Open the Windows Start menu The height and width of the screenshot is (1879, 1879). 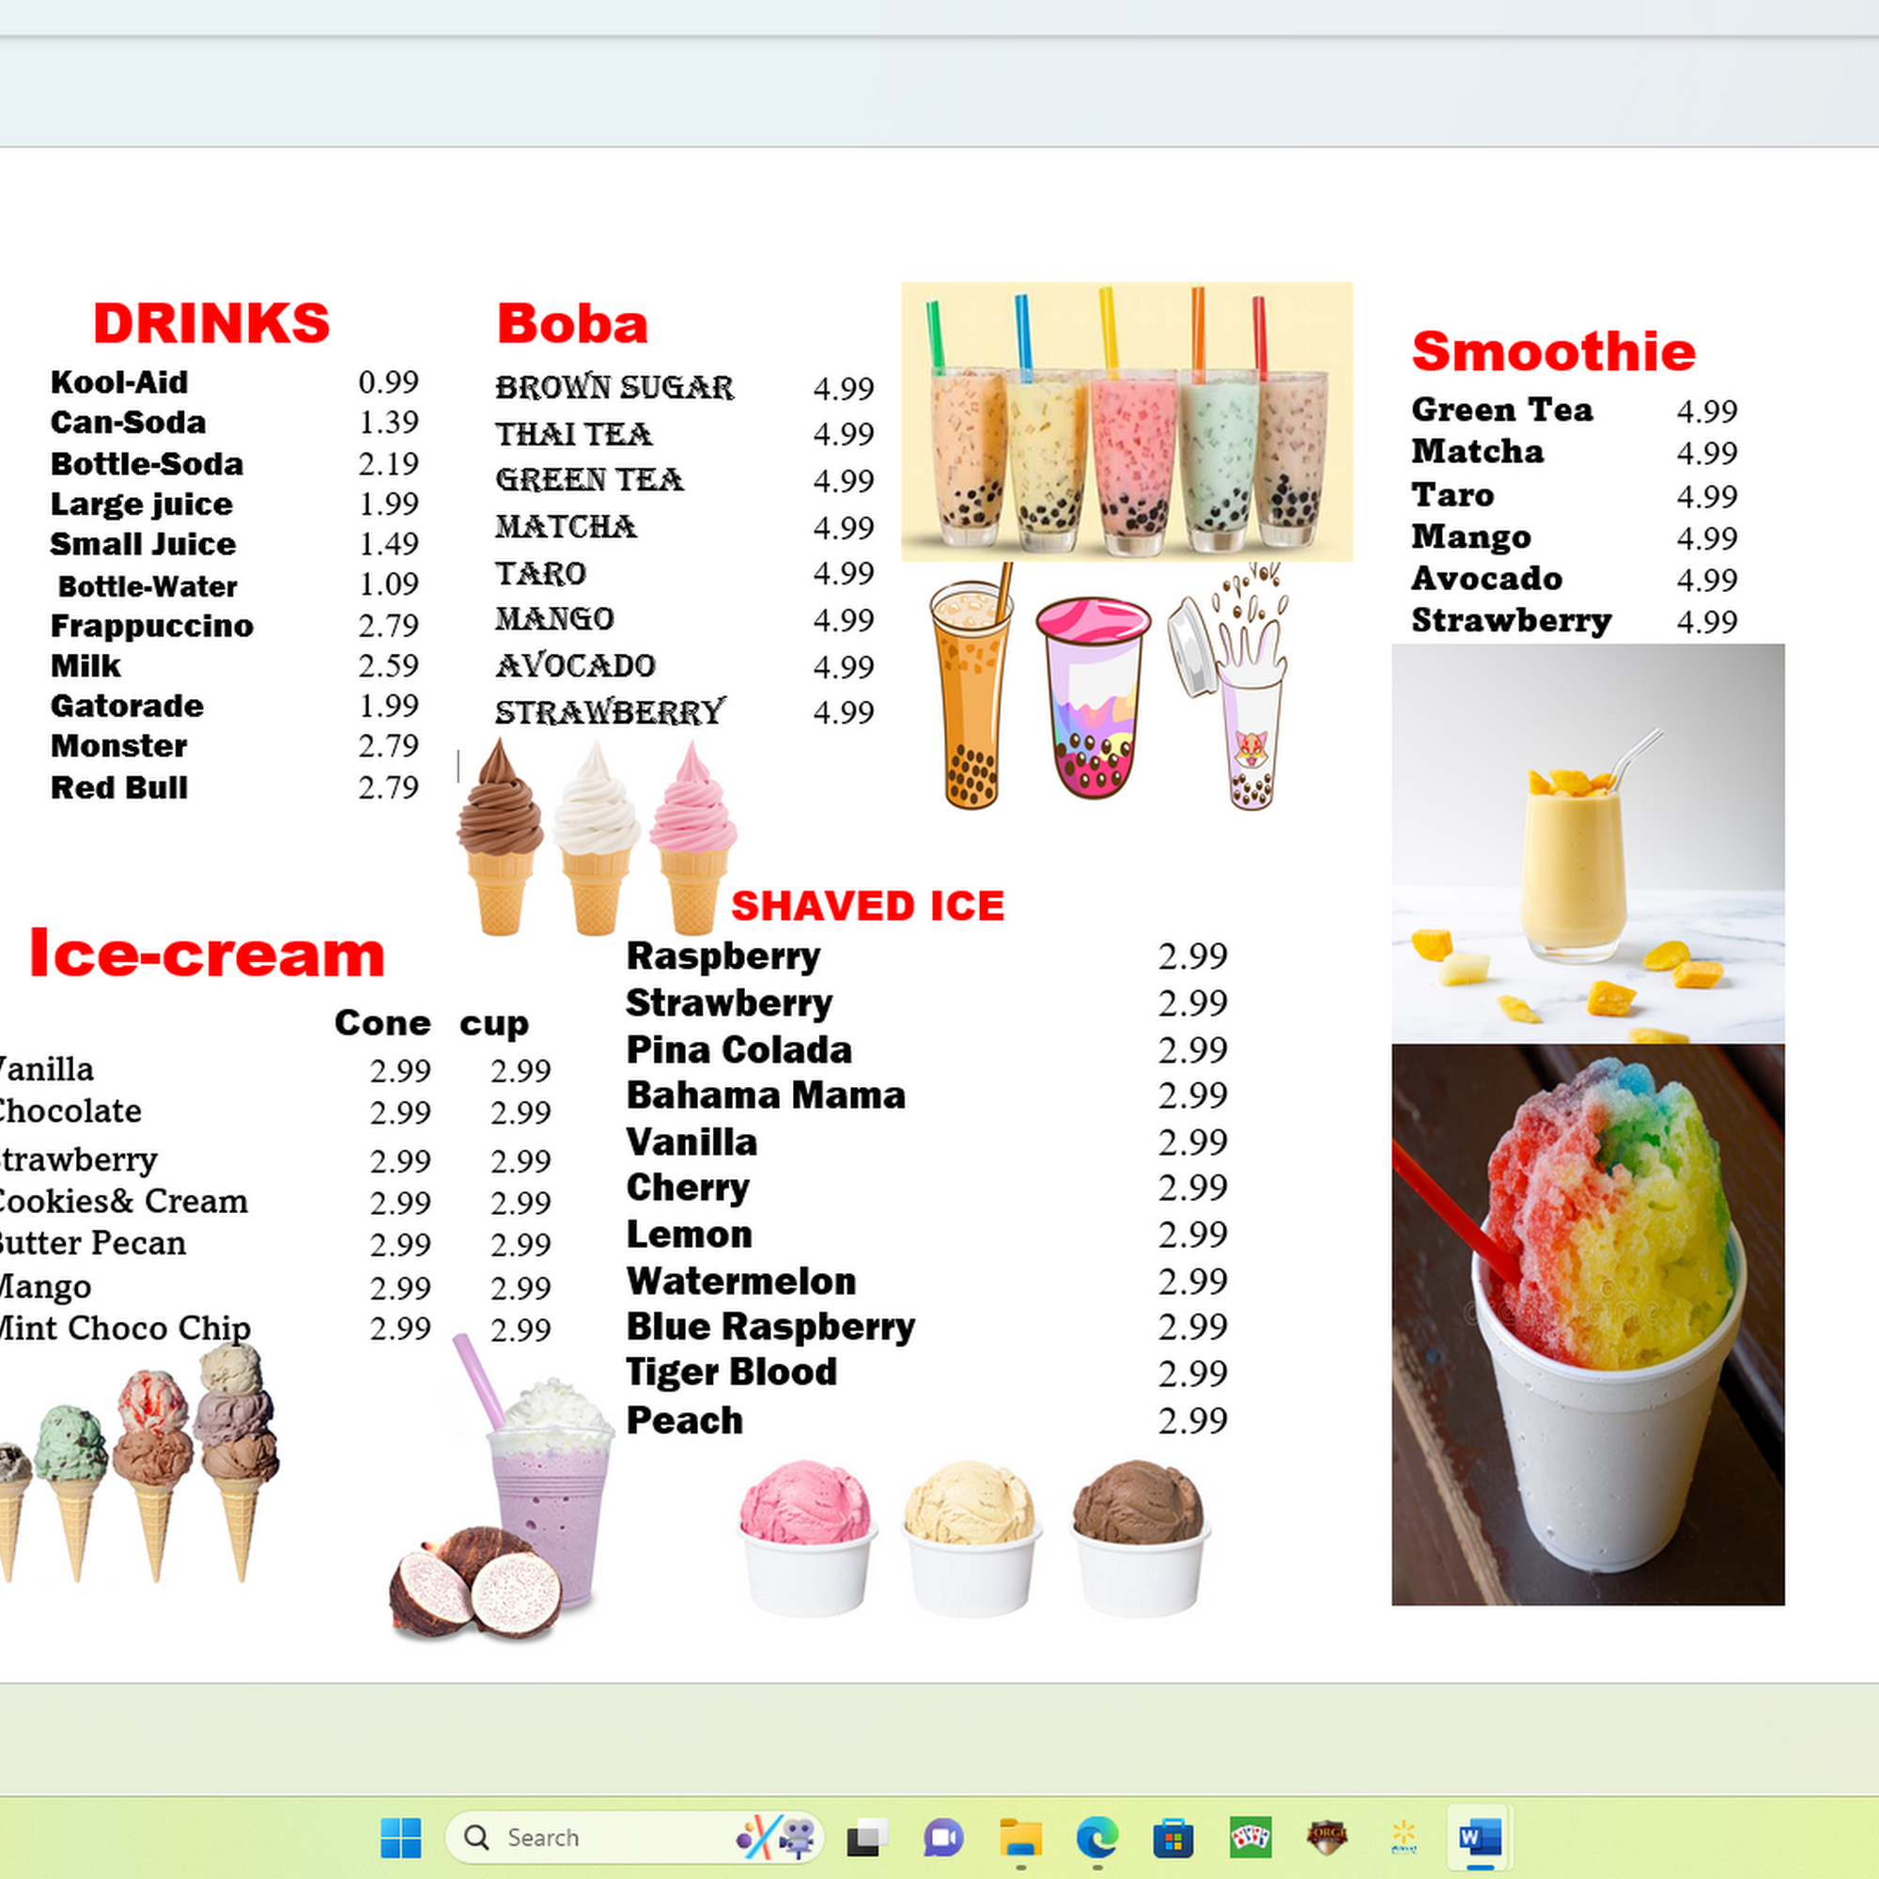point(401,1837)
